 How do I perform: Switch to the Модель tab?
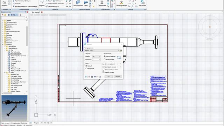click(36, 123)
